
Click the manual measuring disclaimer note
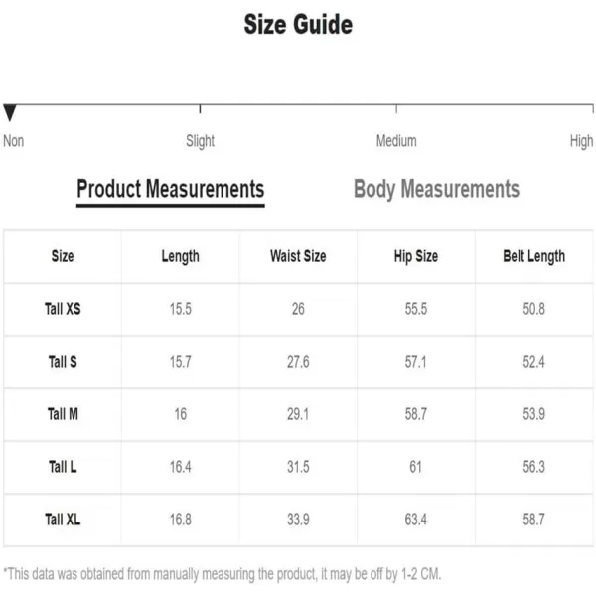(x=223, y=574)
